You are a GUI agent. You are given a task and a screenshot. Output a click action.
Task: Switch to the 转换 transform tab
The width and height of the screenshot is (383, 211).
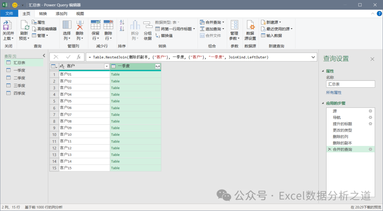43,14
